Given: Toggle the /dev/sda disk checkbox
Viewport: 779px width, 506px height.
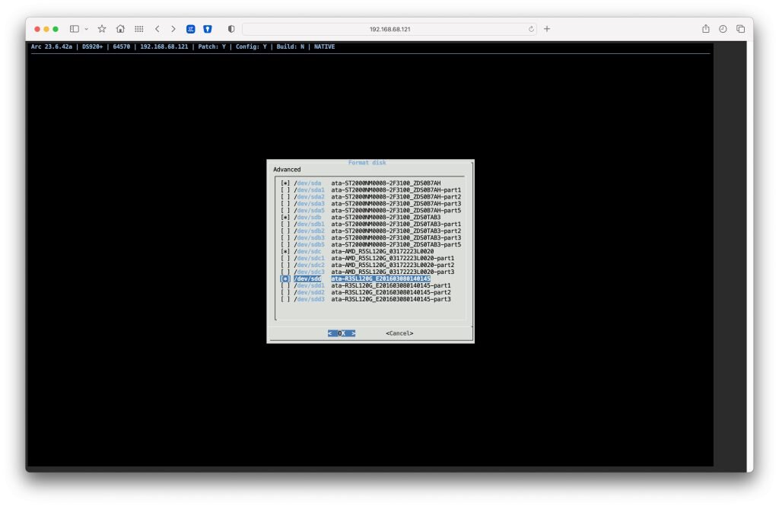Looking at the screenshot, I should [285, 183].
